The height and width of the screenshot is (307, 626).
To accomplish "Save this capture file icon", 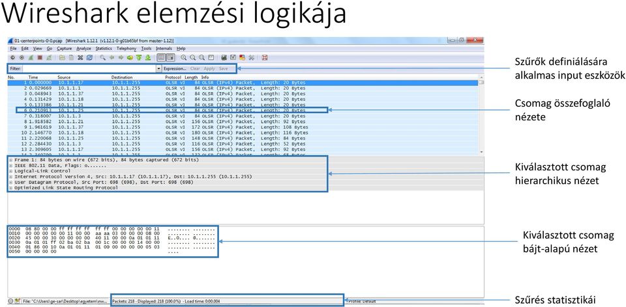I will [x=71, y=58].
